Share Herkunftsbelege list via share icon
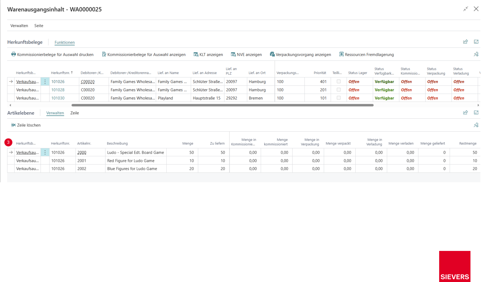The image size is (501, 282). coord(466,42)
